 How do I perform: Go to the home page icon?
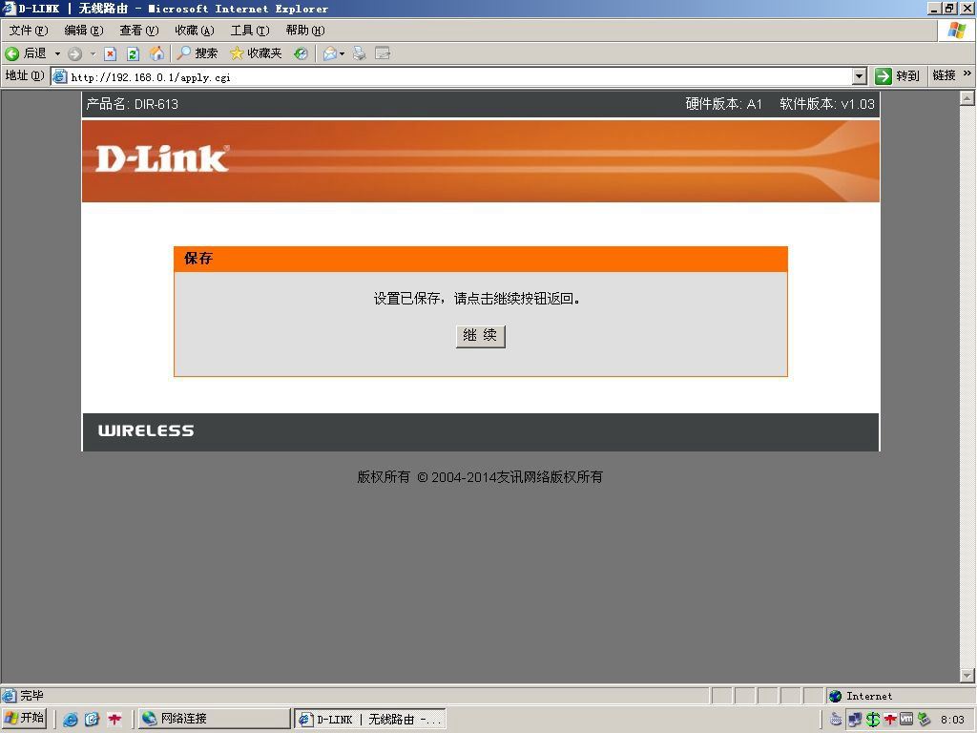click(156, 53)
